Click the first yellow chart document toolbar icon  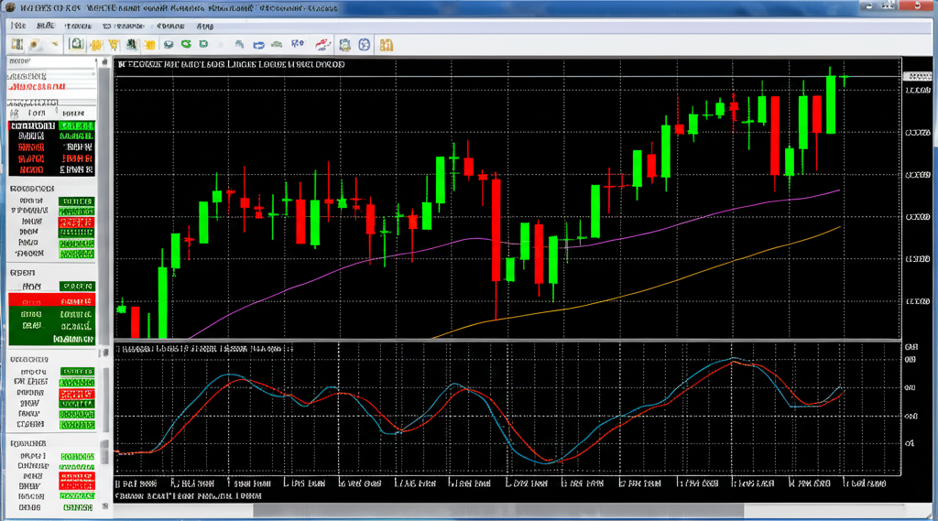tap(16, 45)
